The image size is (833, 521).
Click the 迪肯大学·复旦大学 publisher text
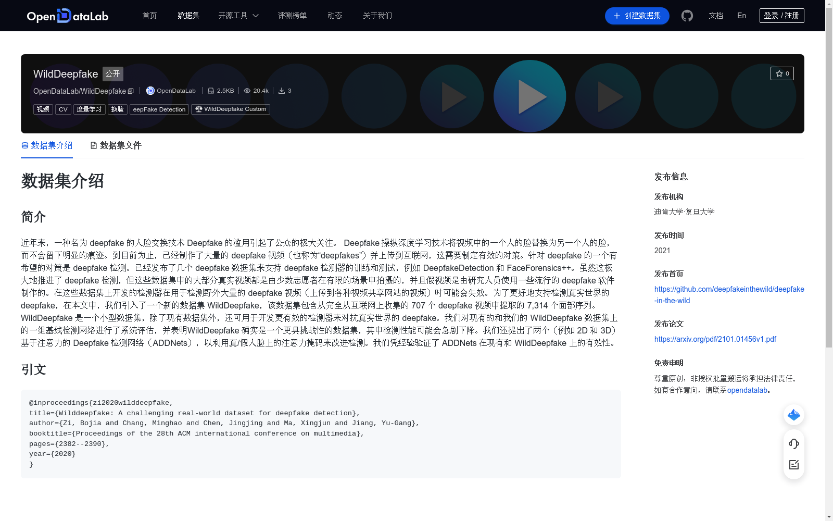685,212
